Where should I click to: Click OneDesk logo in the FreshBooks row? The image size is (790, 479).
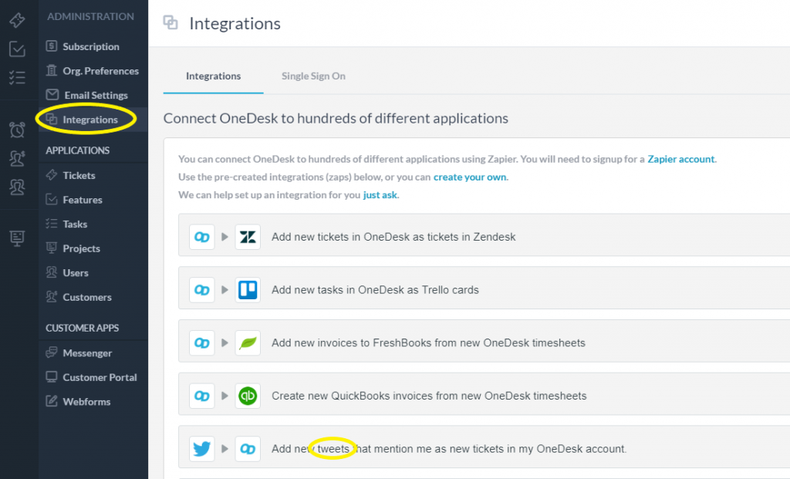(202, 342)
